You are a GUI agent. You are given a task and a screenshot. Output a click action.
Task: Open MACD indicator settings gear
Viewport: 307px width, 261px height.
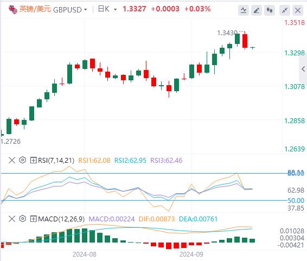pyautogui.click(x=23, y=219)
